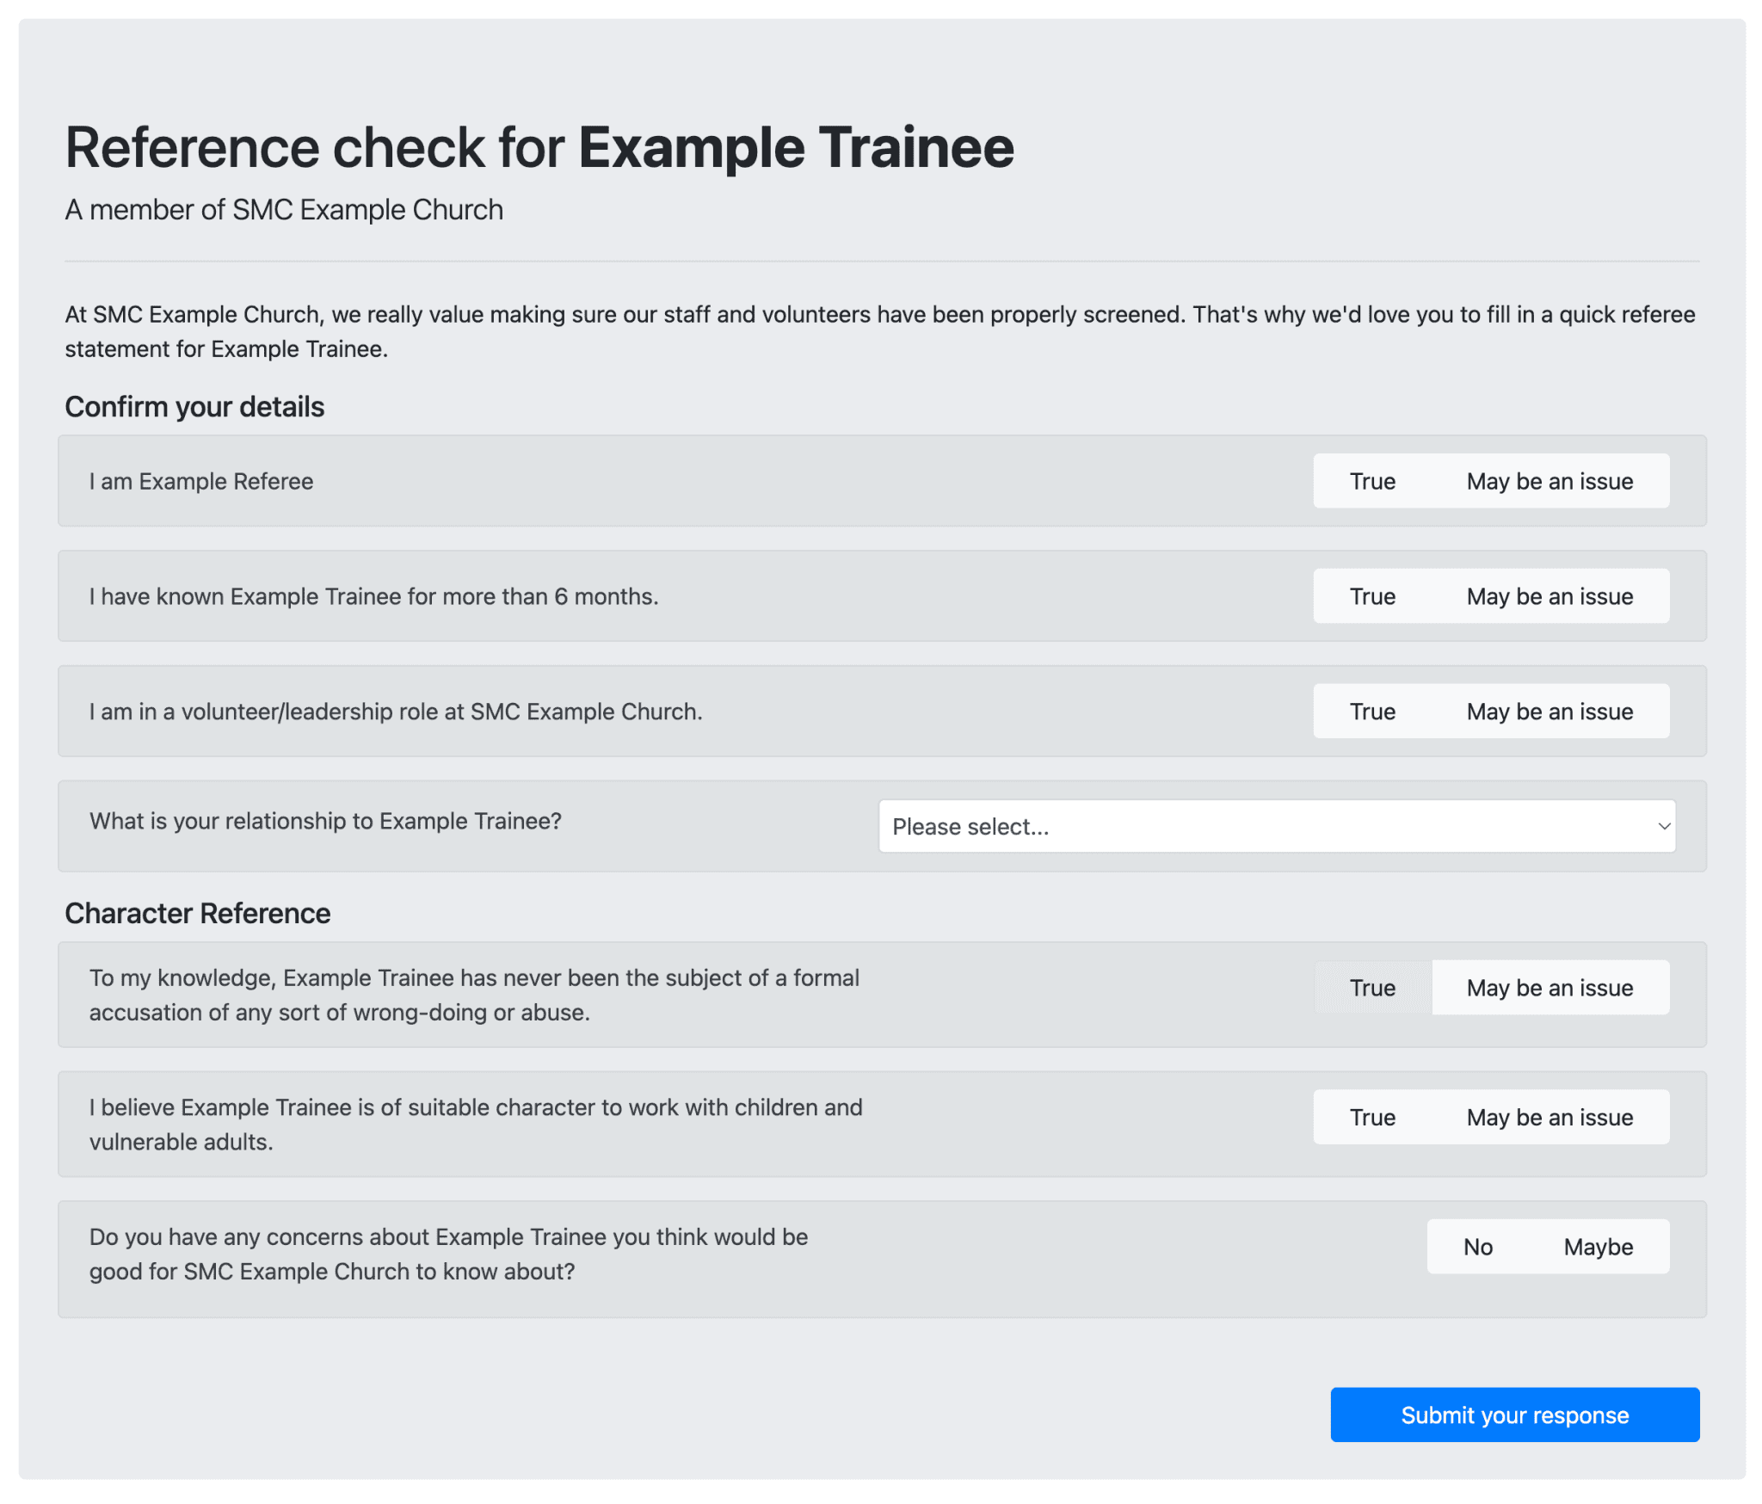1762x1504 pixels.
Task: Select True for suitable character statement
Action: click(x=1371, y=1116)
